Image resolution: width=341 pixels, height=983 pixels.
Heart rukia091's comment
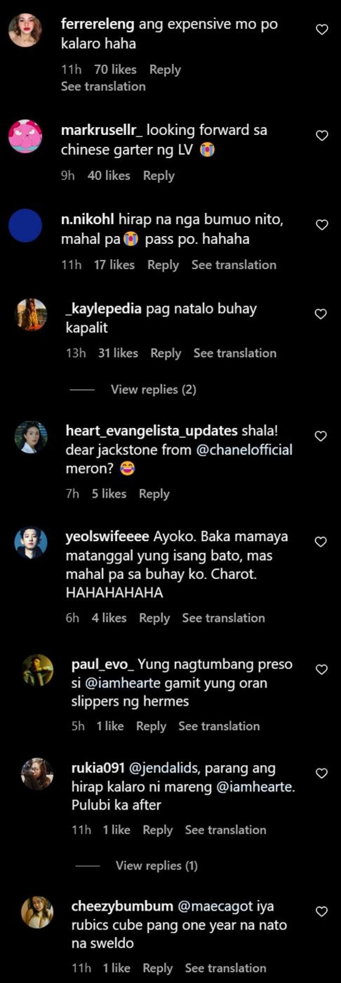(321, 773)
